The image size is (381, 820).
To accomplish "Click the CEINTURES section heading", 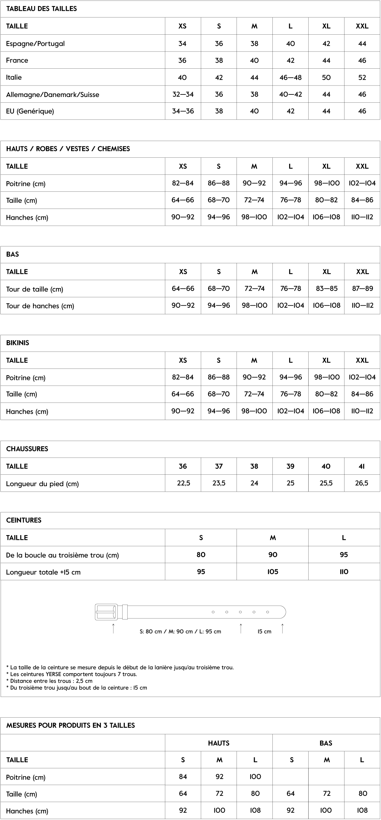I will pos(24,520).
